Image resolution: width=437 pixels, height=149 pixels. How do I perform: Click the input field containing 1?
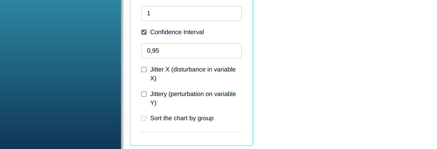(191, 14)
